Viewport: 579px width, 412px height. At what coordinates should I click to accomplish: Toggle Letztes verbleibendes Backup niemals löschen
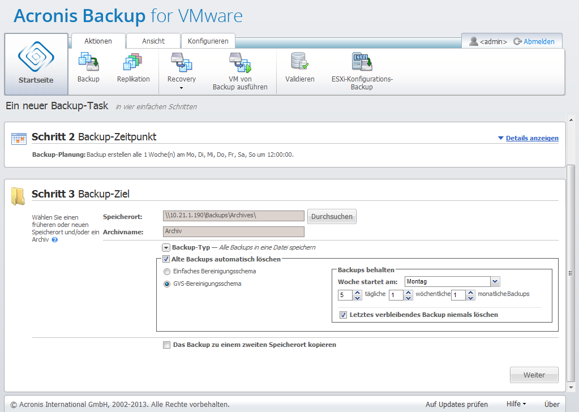(343, 315)
